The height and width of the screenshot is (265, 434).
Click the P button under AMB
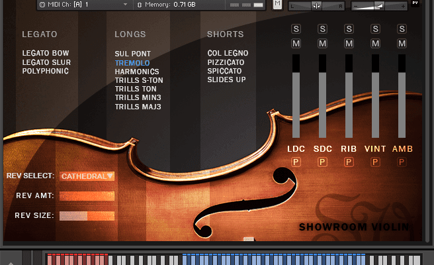click(x=402, y=162)
